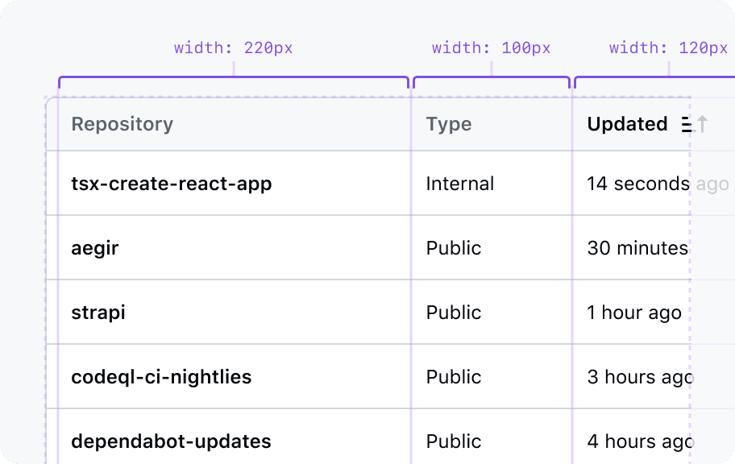
Task: Open the aegir repository
Action: coord(95,248)
